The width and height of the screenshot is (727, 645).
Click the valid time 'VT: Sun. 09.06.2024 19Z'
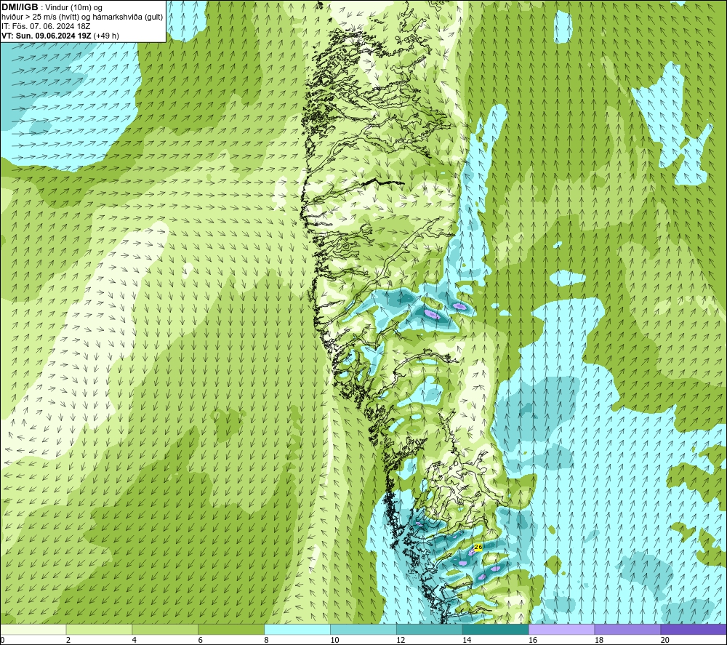(47, 36)
